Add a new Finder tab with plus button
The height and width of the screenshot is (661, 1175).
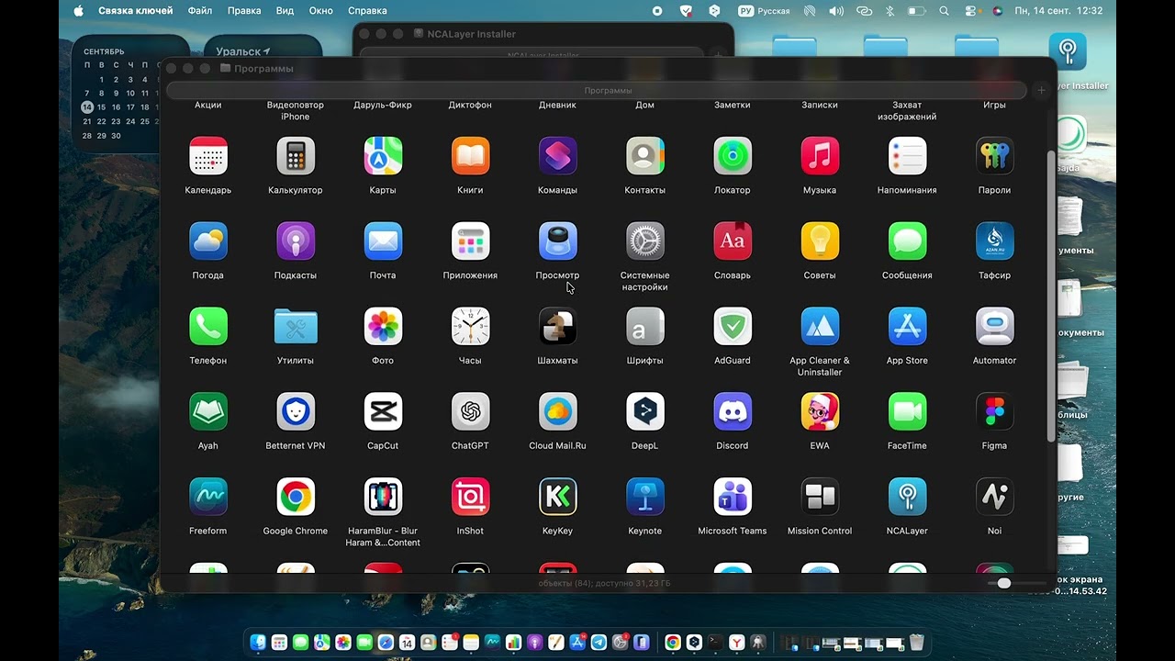pyautogui.click(x=1041, y=91)
